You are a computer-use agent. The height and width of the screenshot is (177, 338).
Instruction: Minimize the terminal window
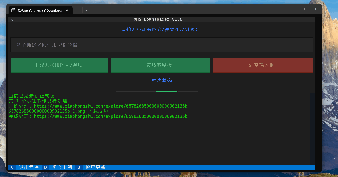[x=291, y=9]
